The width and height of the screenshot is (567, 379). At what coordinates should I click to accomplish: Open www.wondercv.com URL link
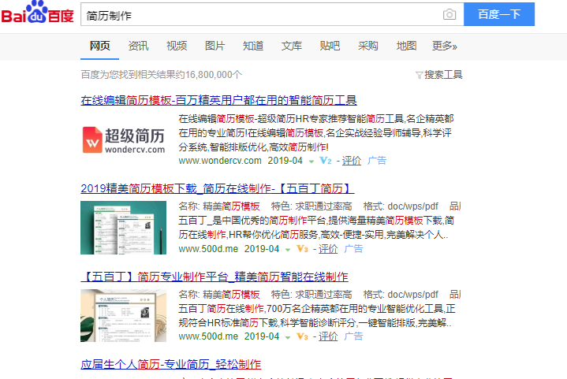tap(220, 161)
